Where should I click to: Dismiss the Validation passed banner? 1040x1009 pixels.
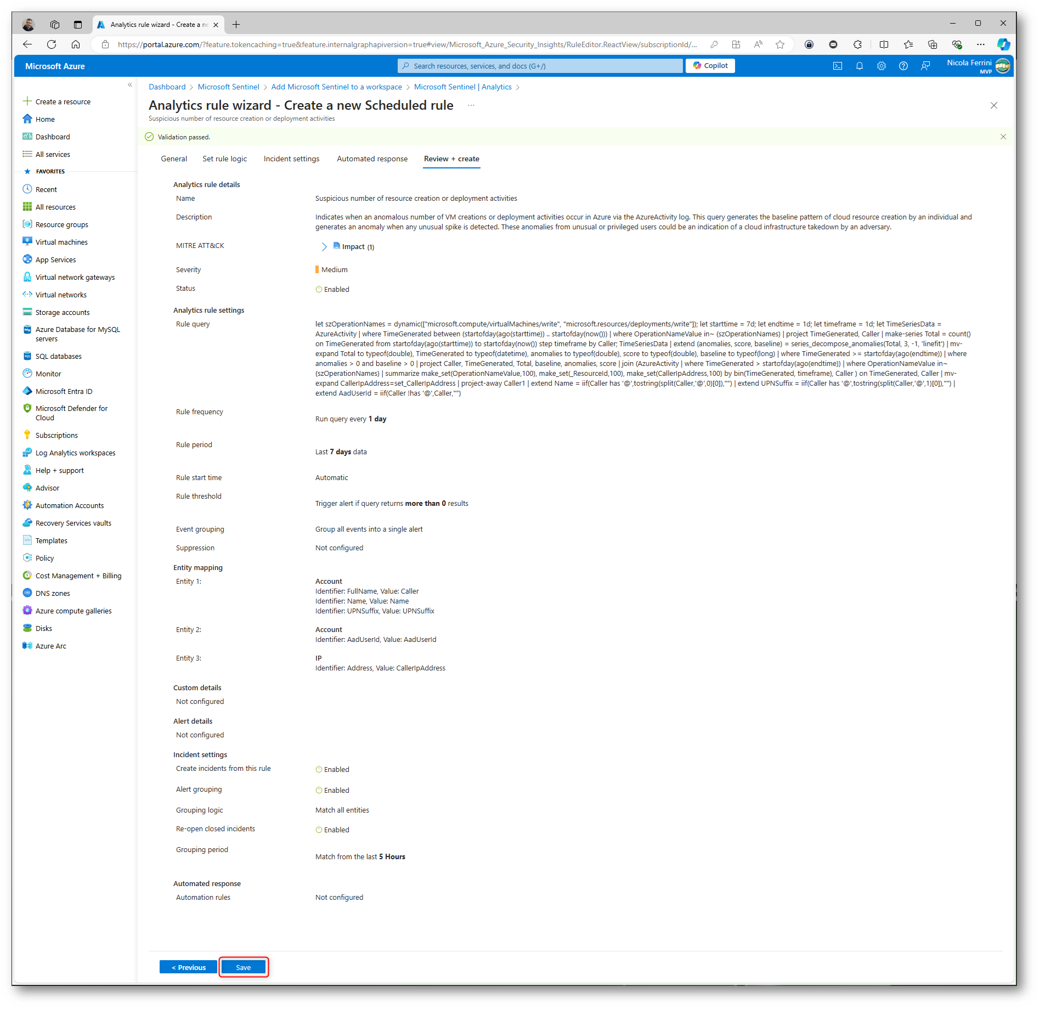1003,137
